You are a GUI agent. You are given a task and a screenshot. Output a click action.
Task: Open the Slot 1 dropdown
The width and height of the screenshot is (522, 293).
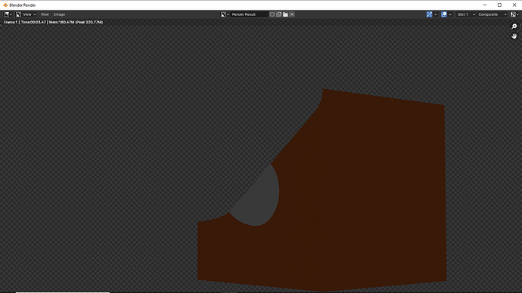pyautogui.click(x=466, y=14)
